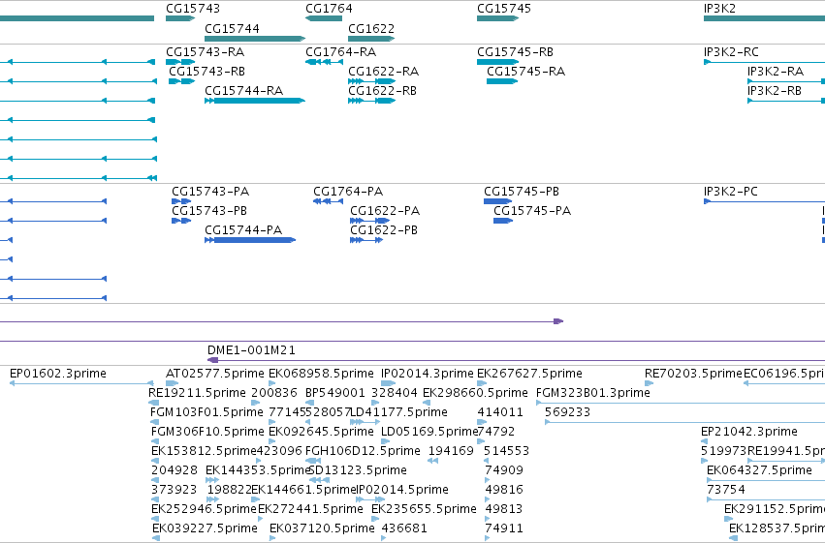
Task: Select the IP02014.5prime EST label
Action: (x=403, y=490)
